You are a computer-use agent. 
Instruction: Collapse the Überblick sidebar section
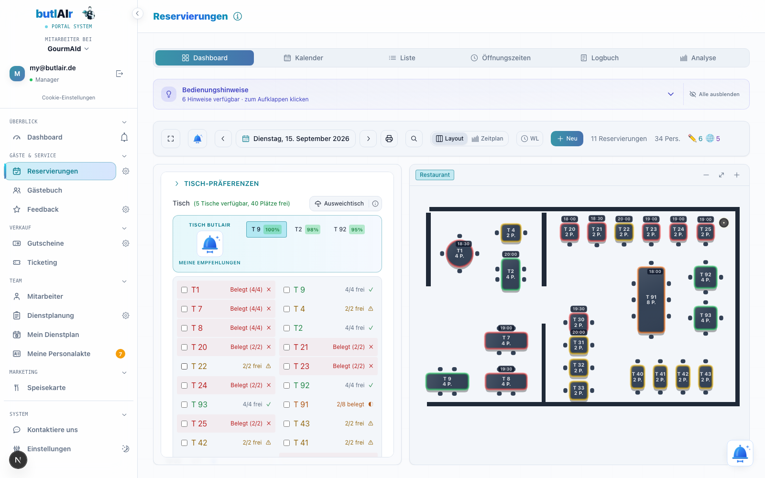(124, 122)
